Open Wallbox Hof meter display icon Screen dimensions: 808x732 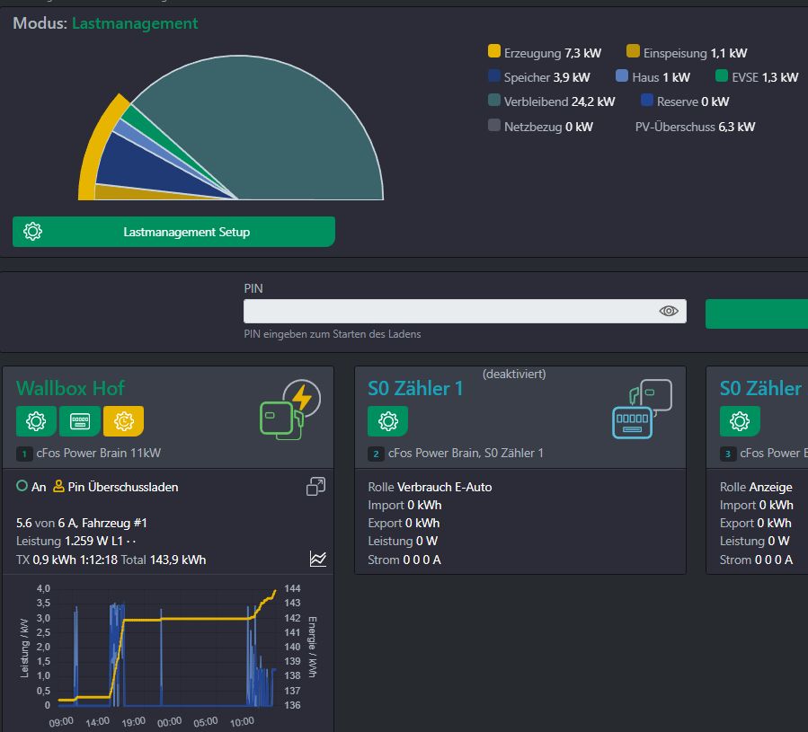[80, 421]
